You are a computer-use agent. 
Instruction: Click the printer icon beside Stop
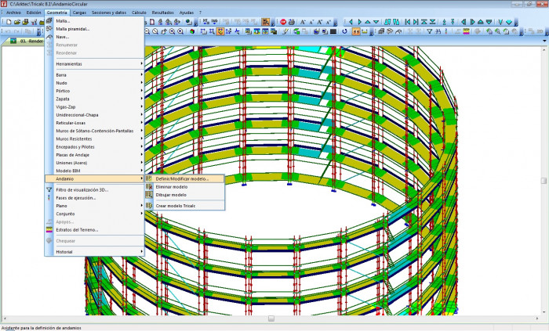[291, 22]
